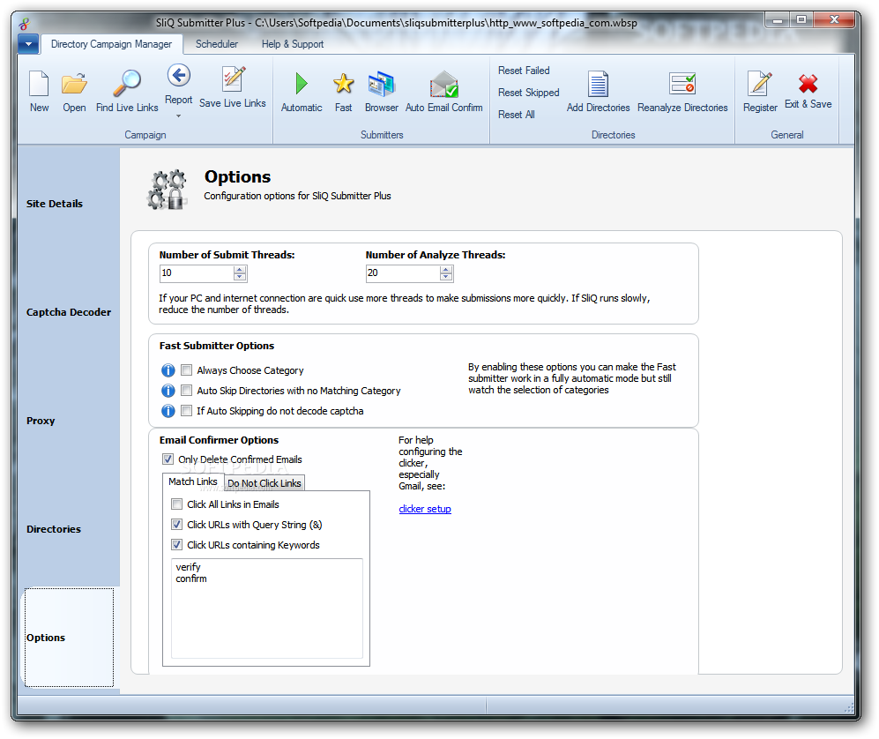The image size is (879, 739).
Task: Toggle Click URLs containing Keywords
Action: pos(176,544)
